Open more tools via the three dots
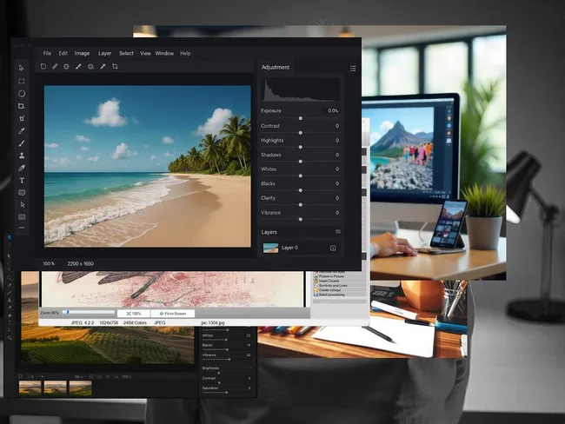 [x=22, y=228]
